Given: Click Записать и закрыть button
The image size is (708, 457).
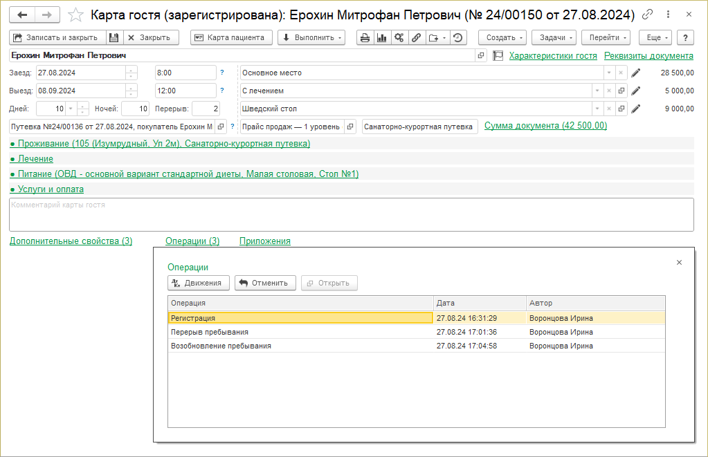Looking at the screenshot, I should coord(58,37).
